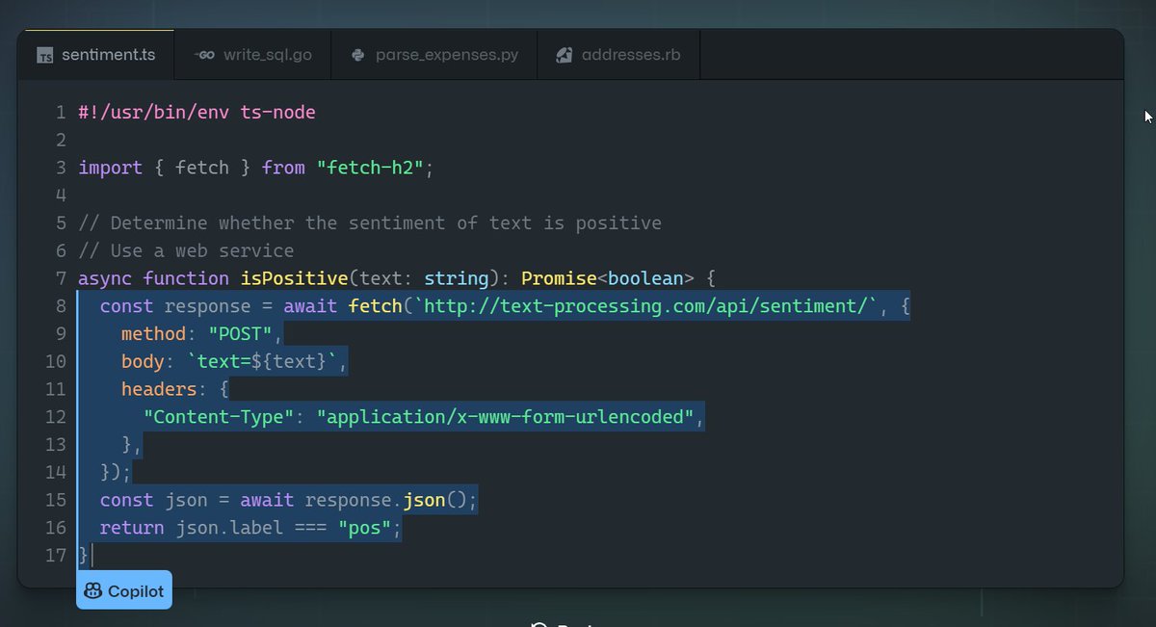Click the "async" keyword on line 7
This screenshot has width=1156, height=627.
(x=105, y=278)
